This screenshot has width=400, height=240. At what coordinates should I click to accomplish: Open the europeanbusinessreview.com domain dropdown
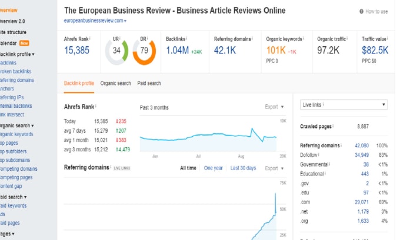95,21
